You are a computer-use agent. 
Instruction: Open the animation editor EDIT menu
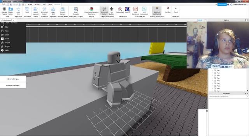click(8, 23)
